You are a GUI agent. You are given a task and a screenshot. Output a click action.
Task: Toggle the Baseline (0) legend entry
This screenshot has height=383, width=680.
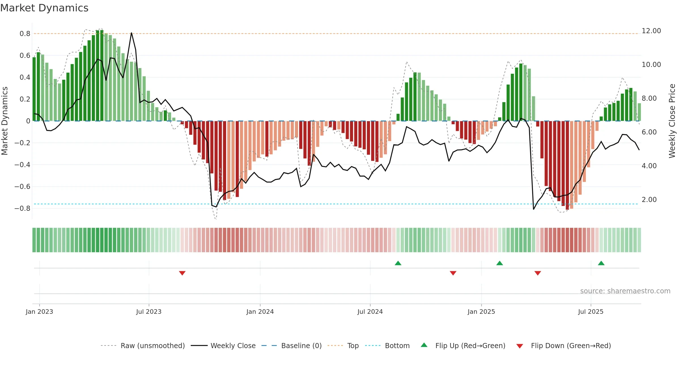[291, 346]
